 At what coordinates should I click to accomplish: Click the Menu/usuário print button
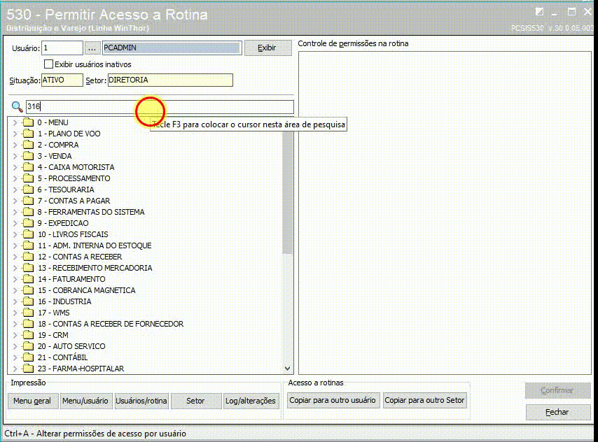click(86, 401)
